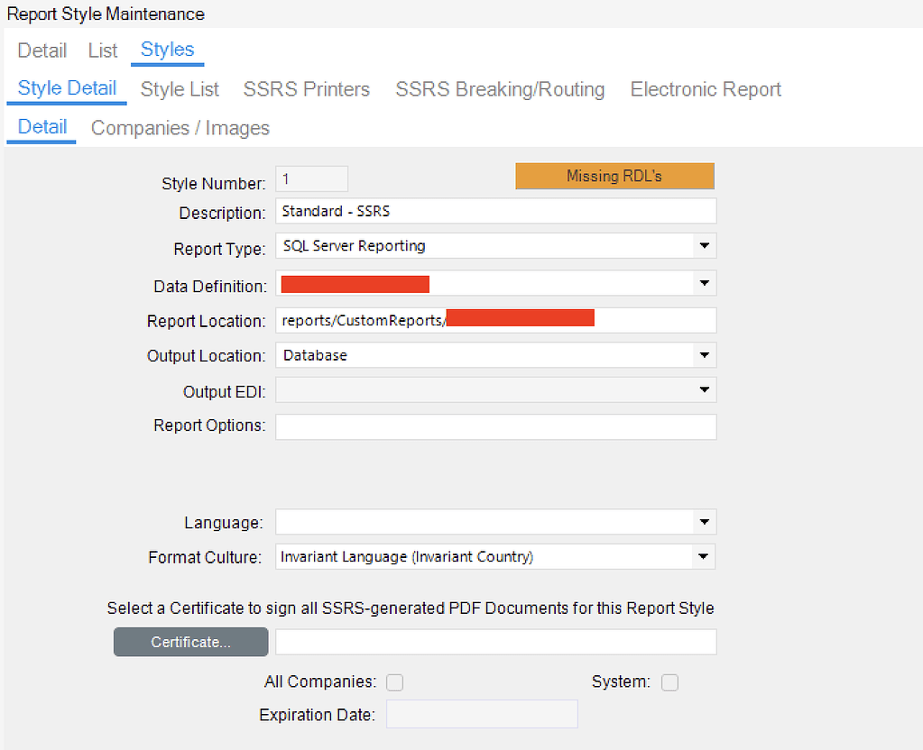Enable the System checkbox
The image size is (923, 750).
(x=669, y=682)
